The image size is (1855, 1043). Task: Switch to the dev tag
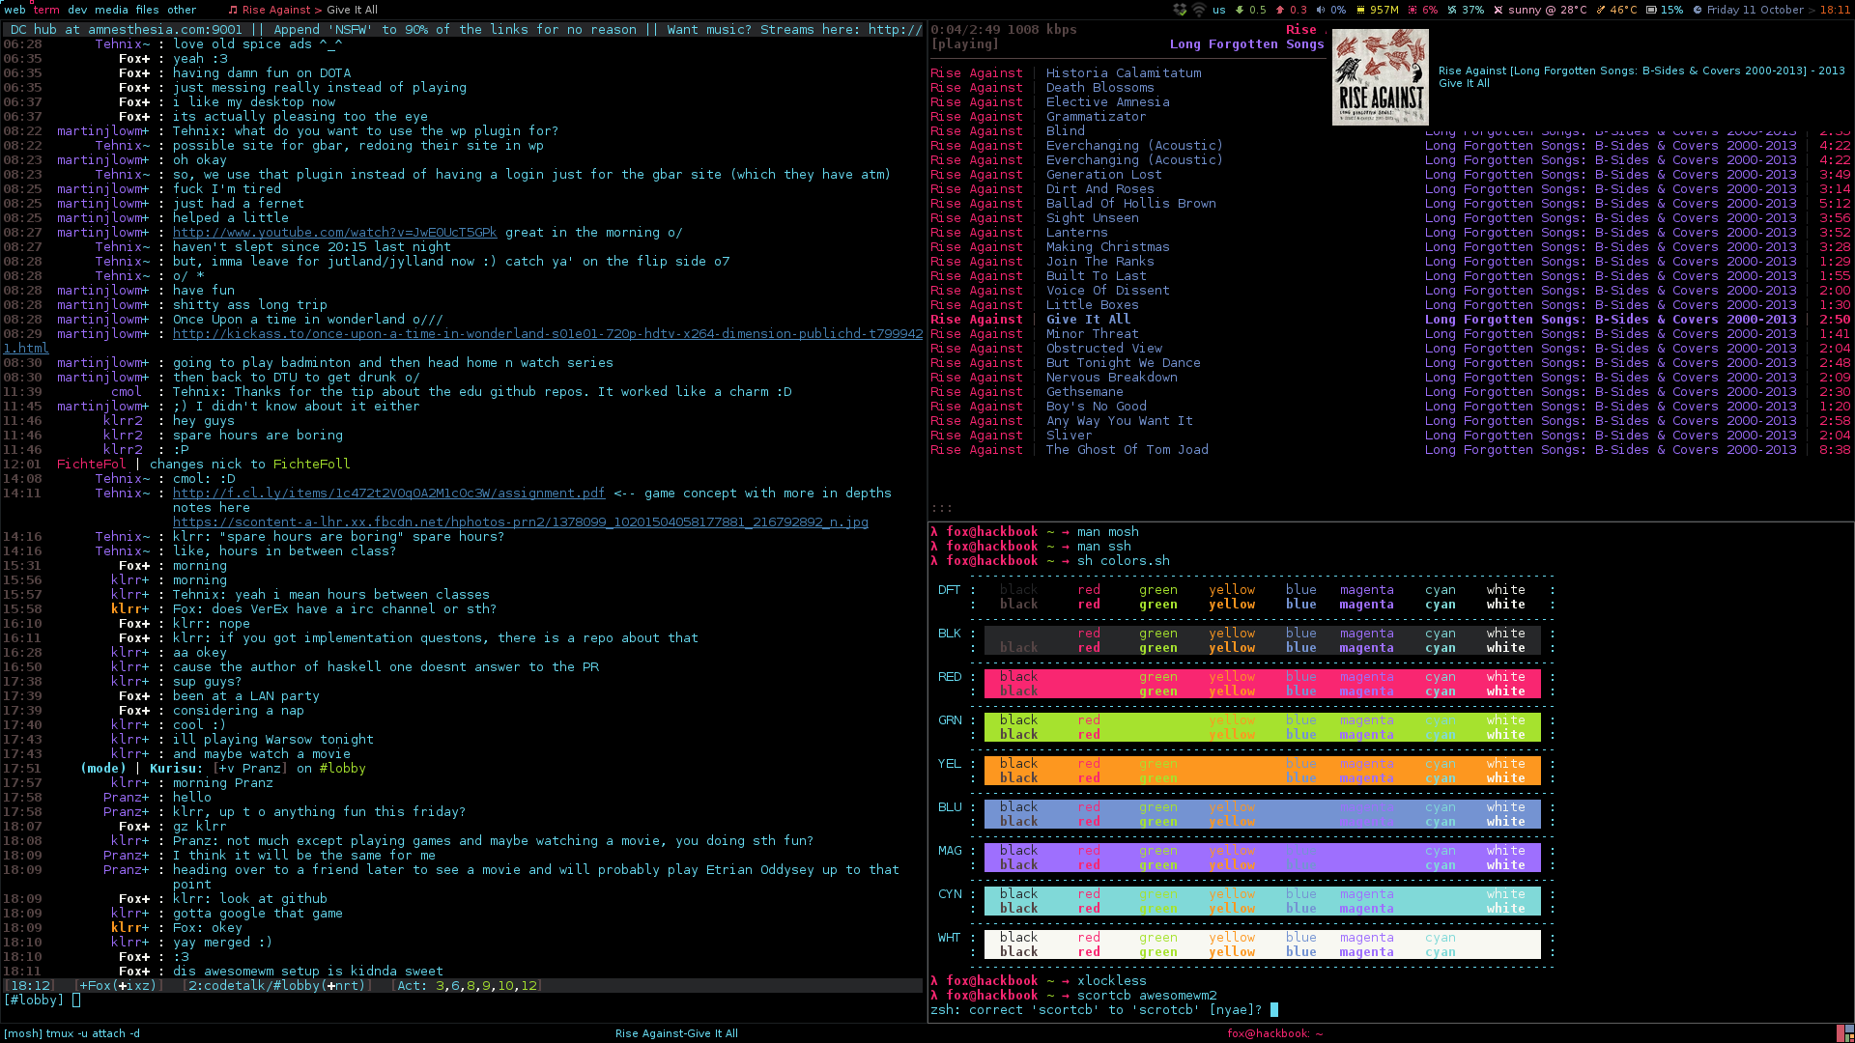[77, 10]
